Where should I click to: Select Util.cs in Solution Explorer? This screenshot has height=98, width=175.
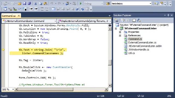[131, 53]
